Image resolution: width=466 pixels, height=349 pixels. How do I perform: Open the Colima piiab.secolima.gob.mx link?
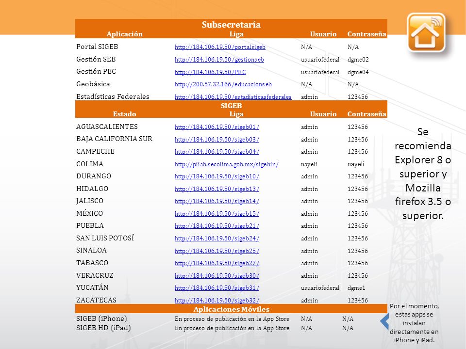tap(227, 164)
